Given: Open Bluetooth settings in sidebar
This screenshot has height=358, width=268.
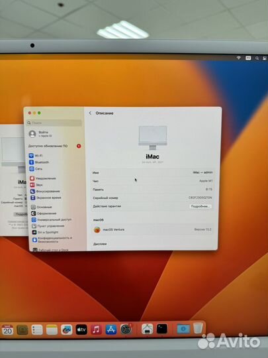Looking at the screenshot, I should click(39, 162).
